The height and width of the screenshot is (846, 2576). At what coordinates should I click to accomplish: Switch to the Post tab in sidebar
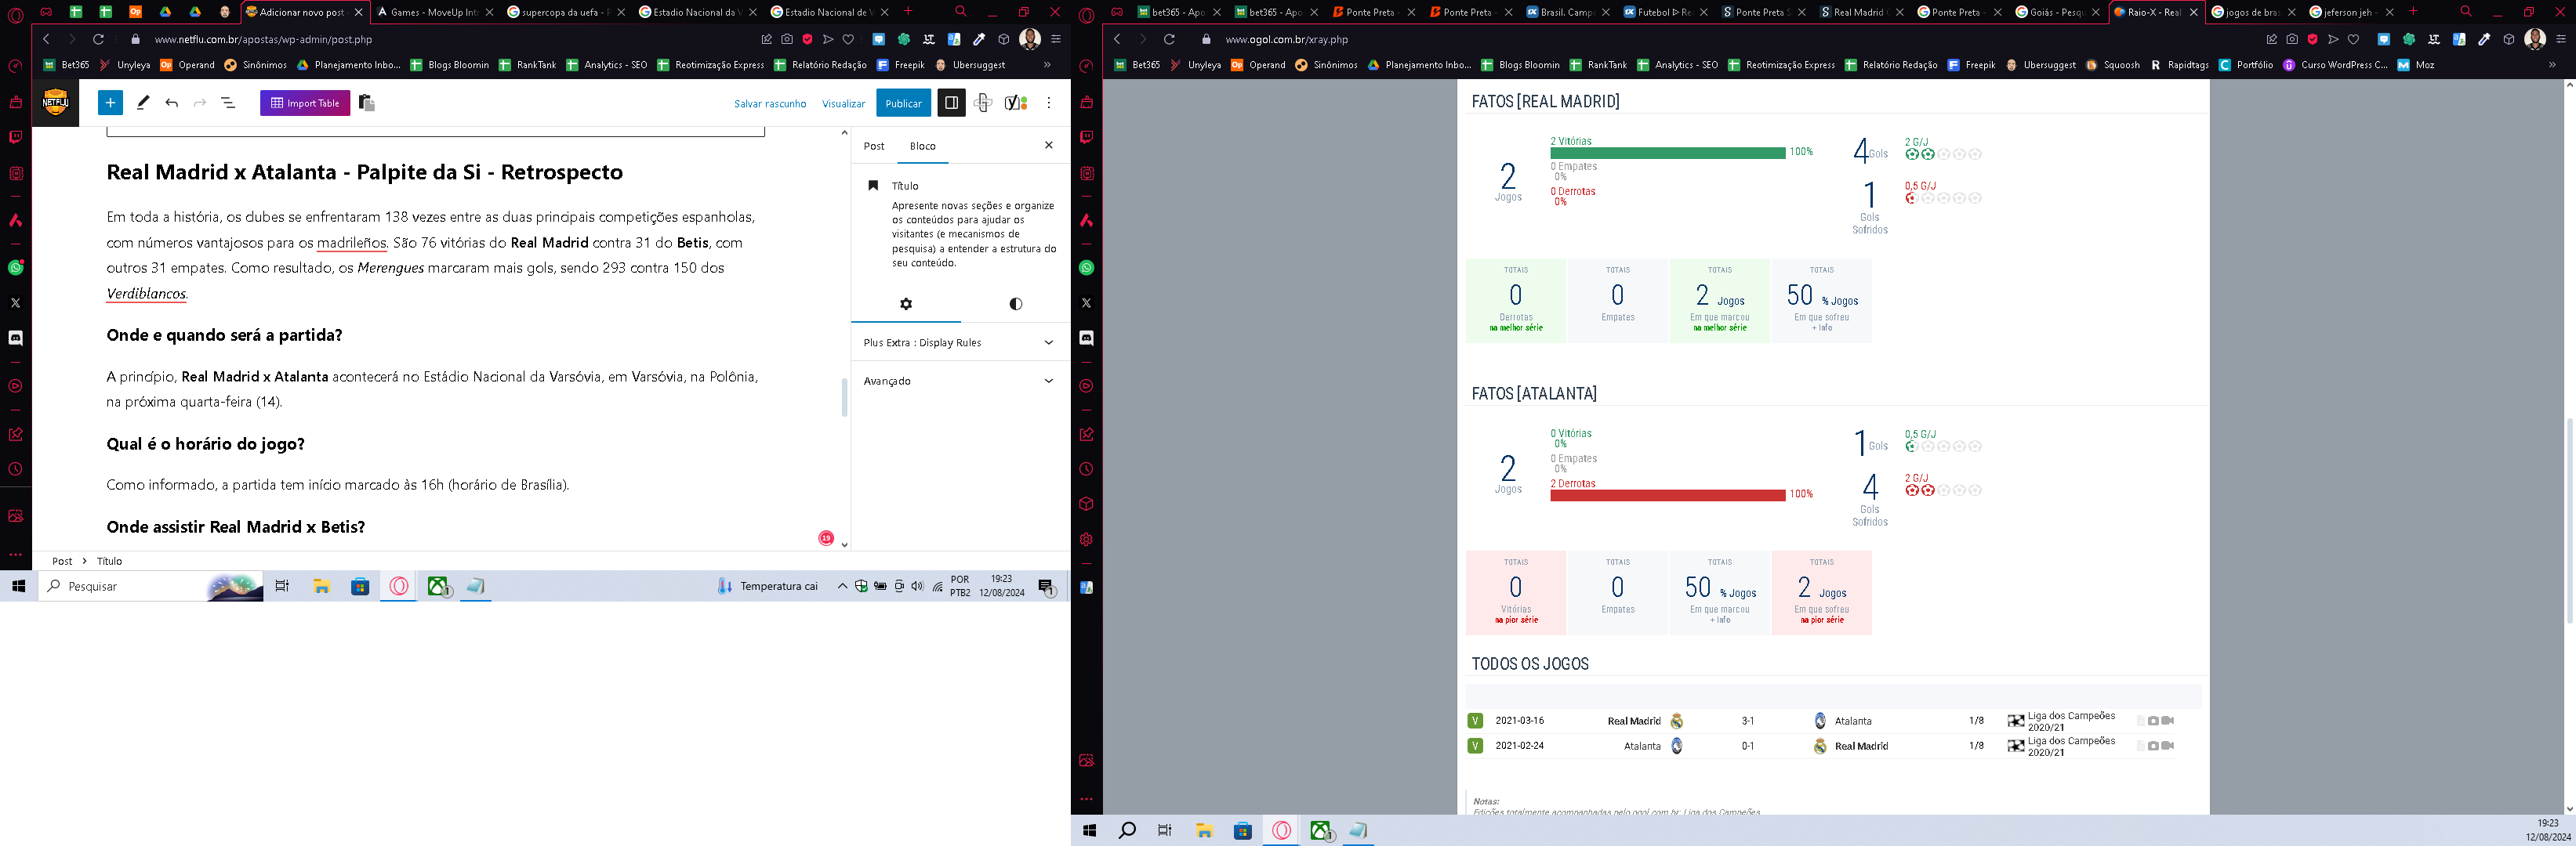tap(874, 146)
